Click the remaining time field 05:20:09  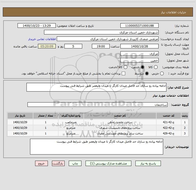pyautogui.click(x=47, y=46)
